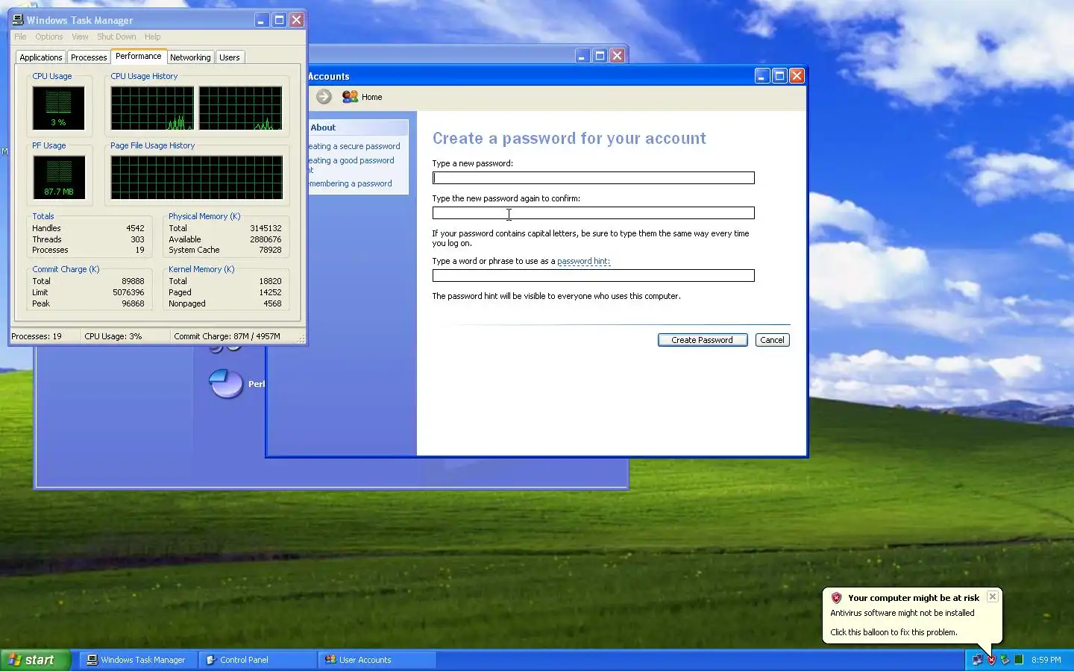Viewport: 1074px width, 671px height.
Task: Click Kernel Memory Paged value 14252
Action: pos(270,292)
